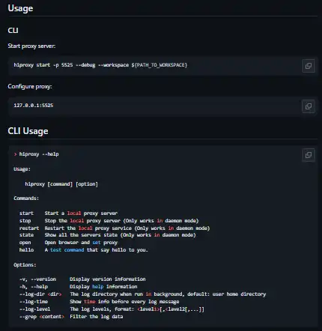This screenshot has height=331, width=322.
Task: Click the '--log-level' option
Action: tap(35, 309)
